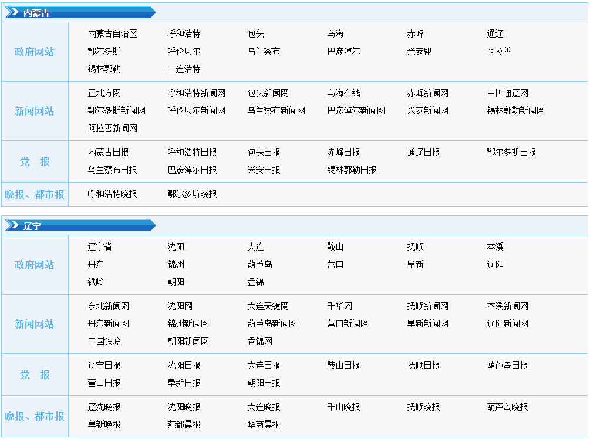Open the 辽沈晚报 link
This screenshot has width=590, height=439.
pos(104,407)
